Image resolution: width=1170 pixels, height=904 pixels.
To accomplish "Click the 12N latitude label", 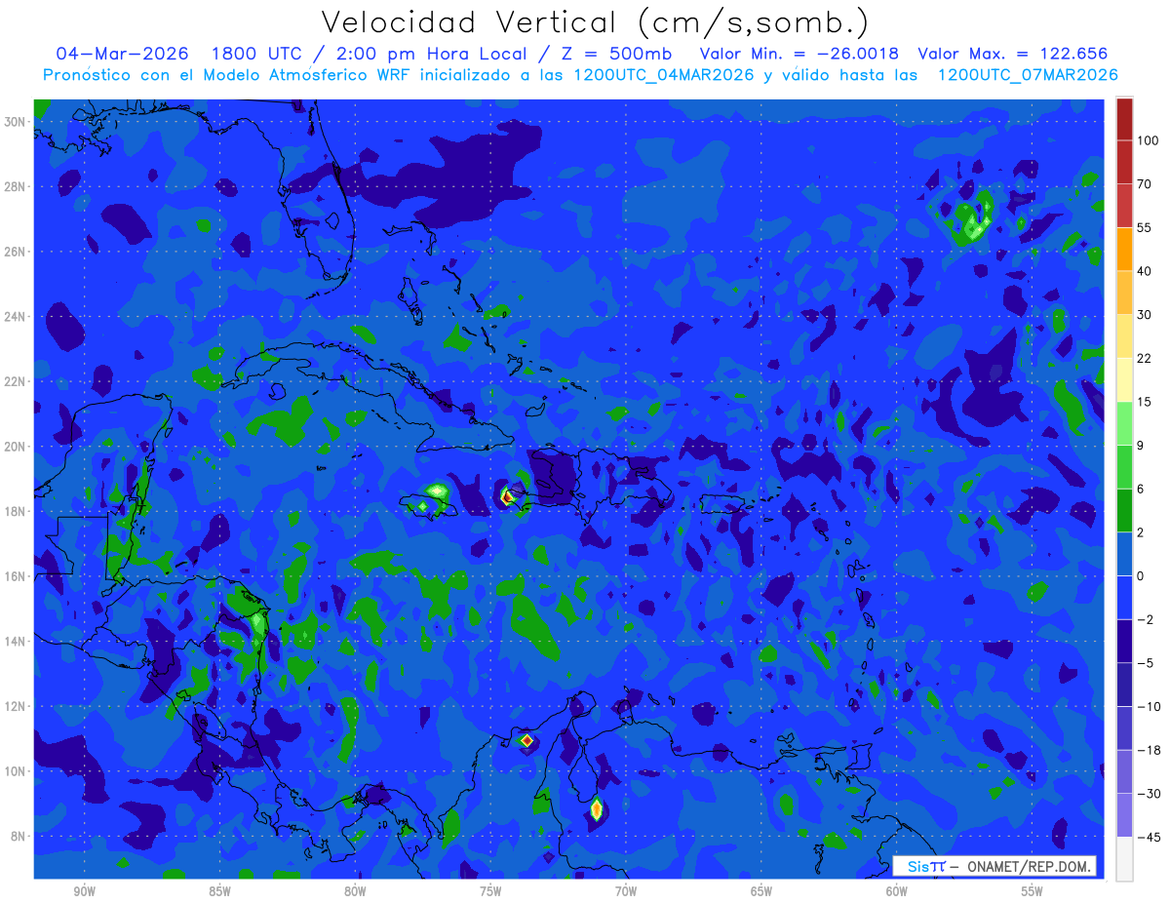I will pos(15,706).
